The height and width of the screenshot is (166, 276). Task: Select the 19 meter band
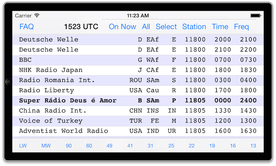tap(212, 146)
